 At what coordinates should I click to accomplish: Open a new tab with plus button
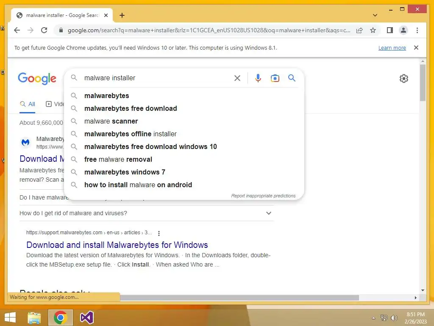click(122, 15)
